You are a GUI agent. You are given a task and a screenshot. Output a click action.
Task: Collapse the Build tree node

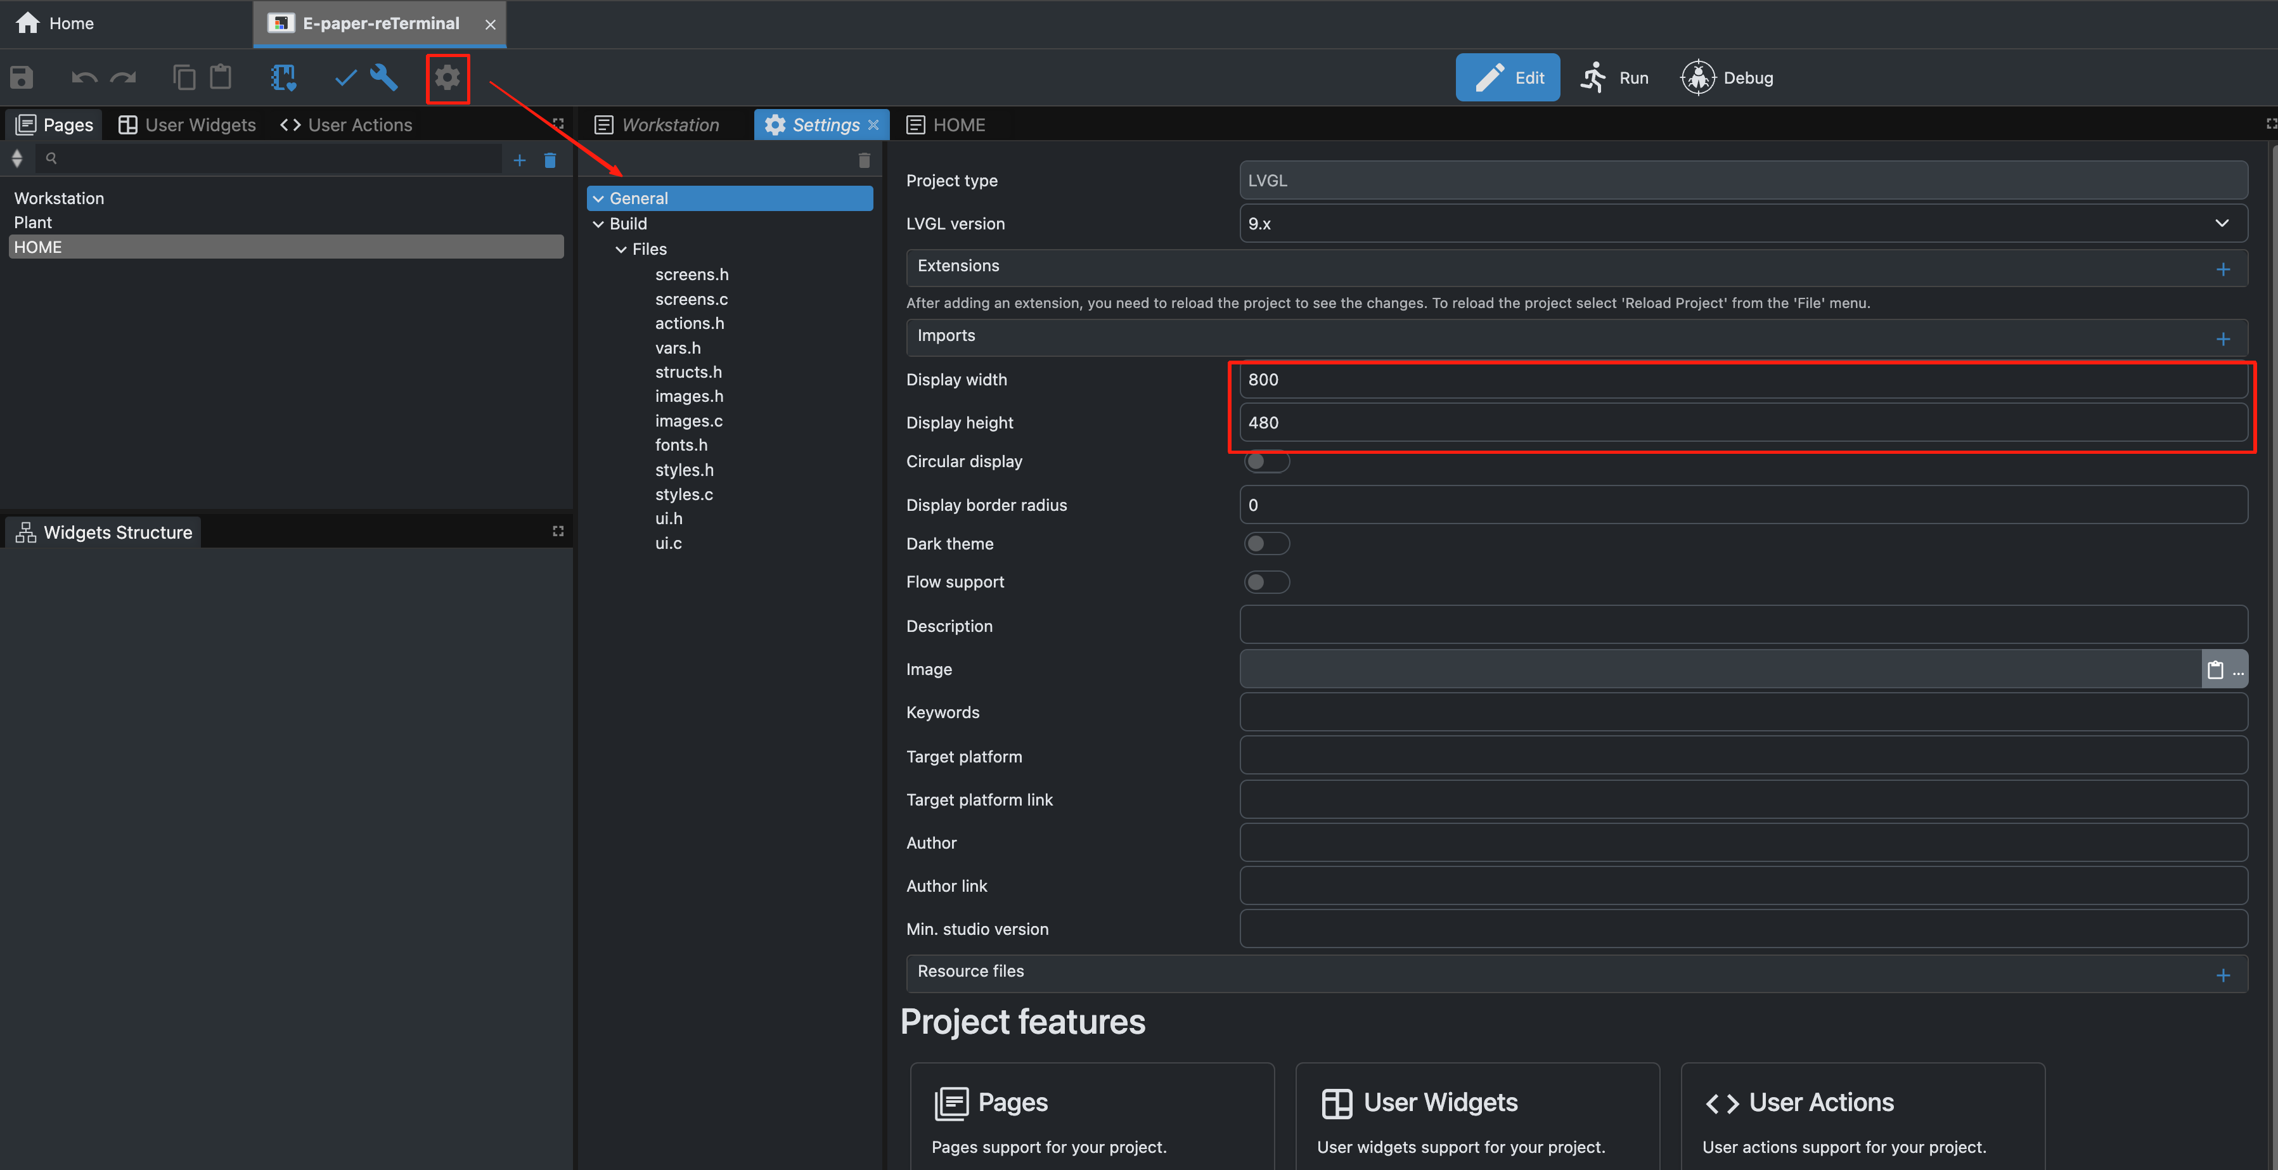[599, 224]
